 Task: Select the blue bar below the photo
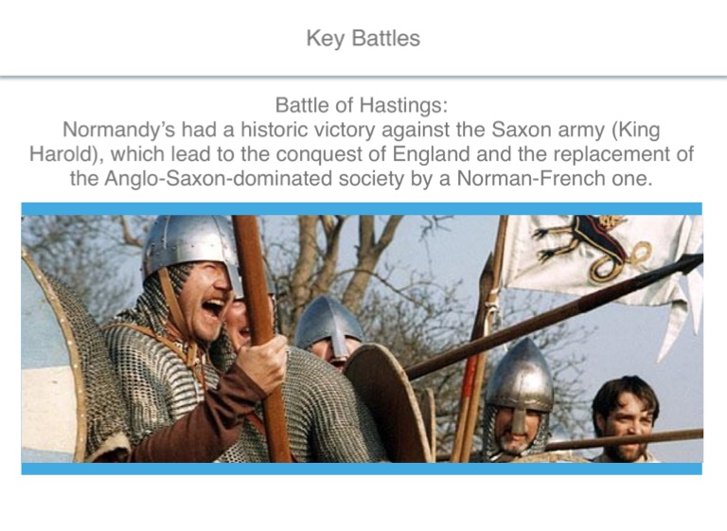362,469
